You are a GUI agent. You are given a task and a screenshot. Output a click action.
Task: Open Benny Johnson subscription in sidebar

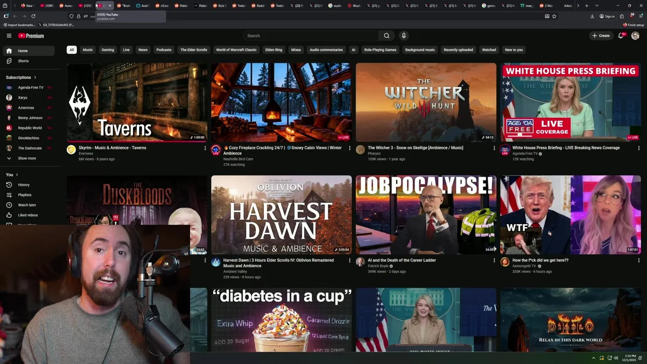click(29, 118)
